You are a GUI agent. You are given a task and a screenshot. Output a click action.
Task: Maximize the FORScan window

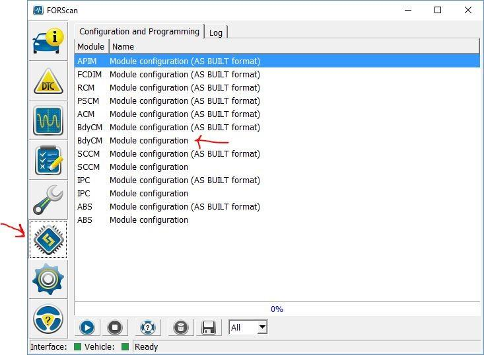pos(438,10)
